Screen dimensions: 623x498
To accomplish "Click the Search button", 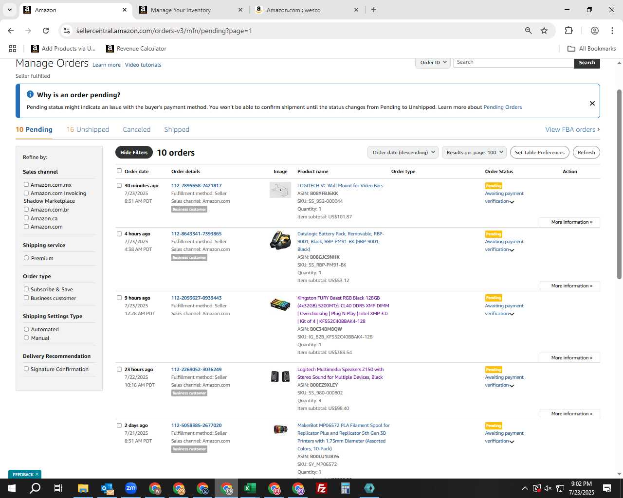I will click(587, 63).
